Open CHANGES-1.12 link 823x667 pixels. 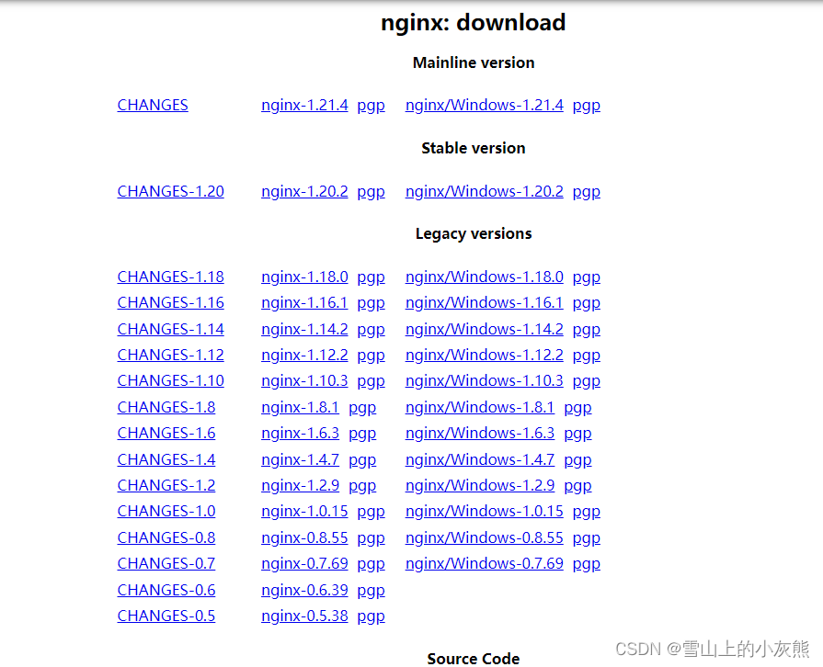click(x=171, y=355)
